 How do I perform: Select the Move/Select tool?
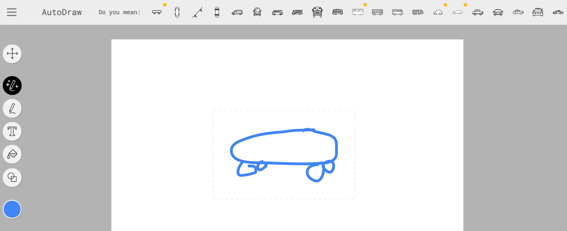click(x=12, y=54)
